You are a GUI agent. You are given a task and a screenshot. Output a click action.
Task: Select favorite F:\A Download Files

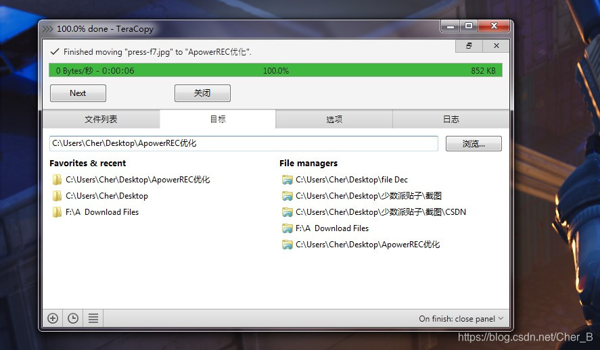click(102, 212)
